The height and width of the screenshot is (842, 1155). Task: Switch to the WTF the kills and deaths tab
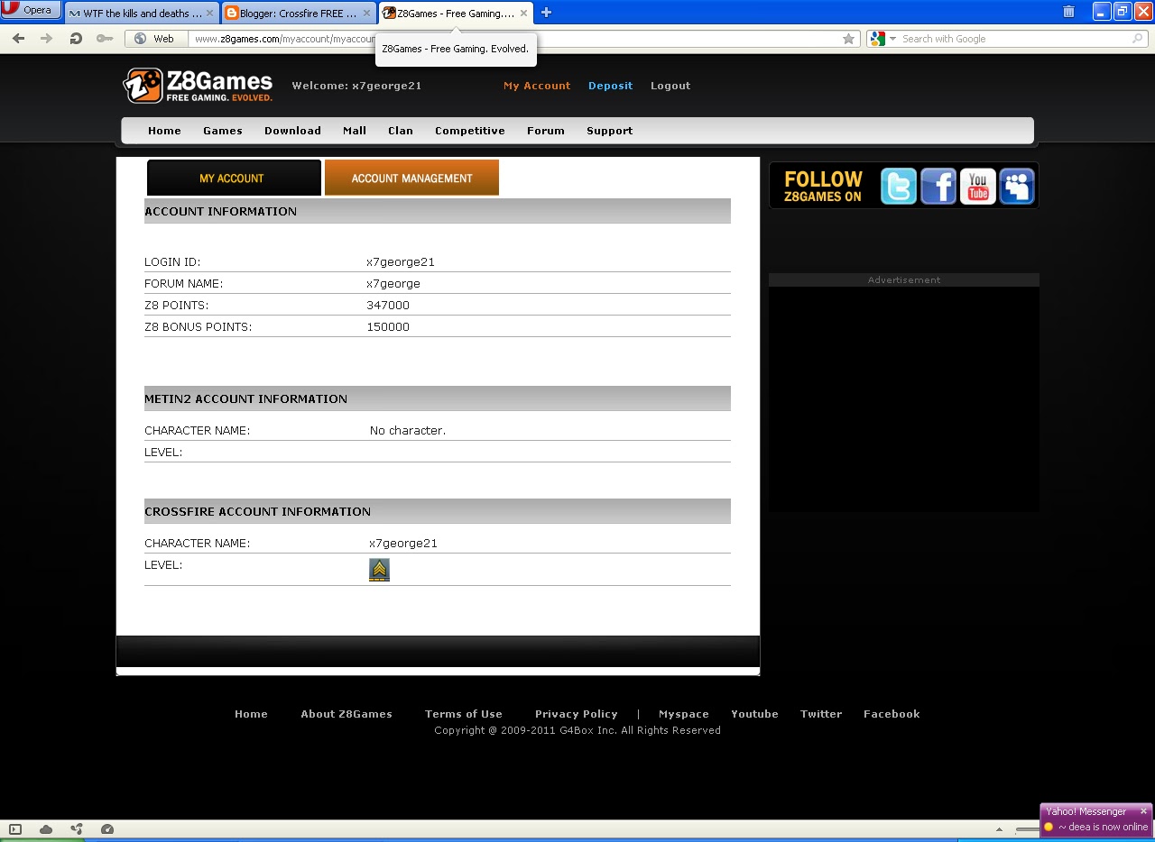(x=143, y=14)
